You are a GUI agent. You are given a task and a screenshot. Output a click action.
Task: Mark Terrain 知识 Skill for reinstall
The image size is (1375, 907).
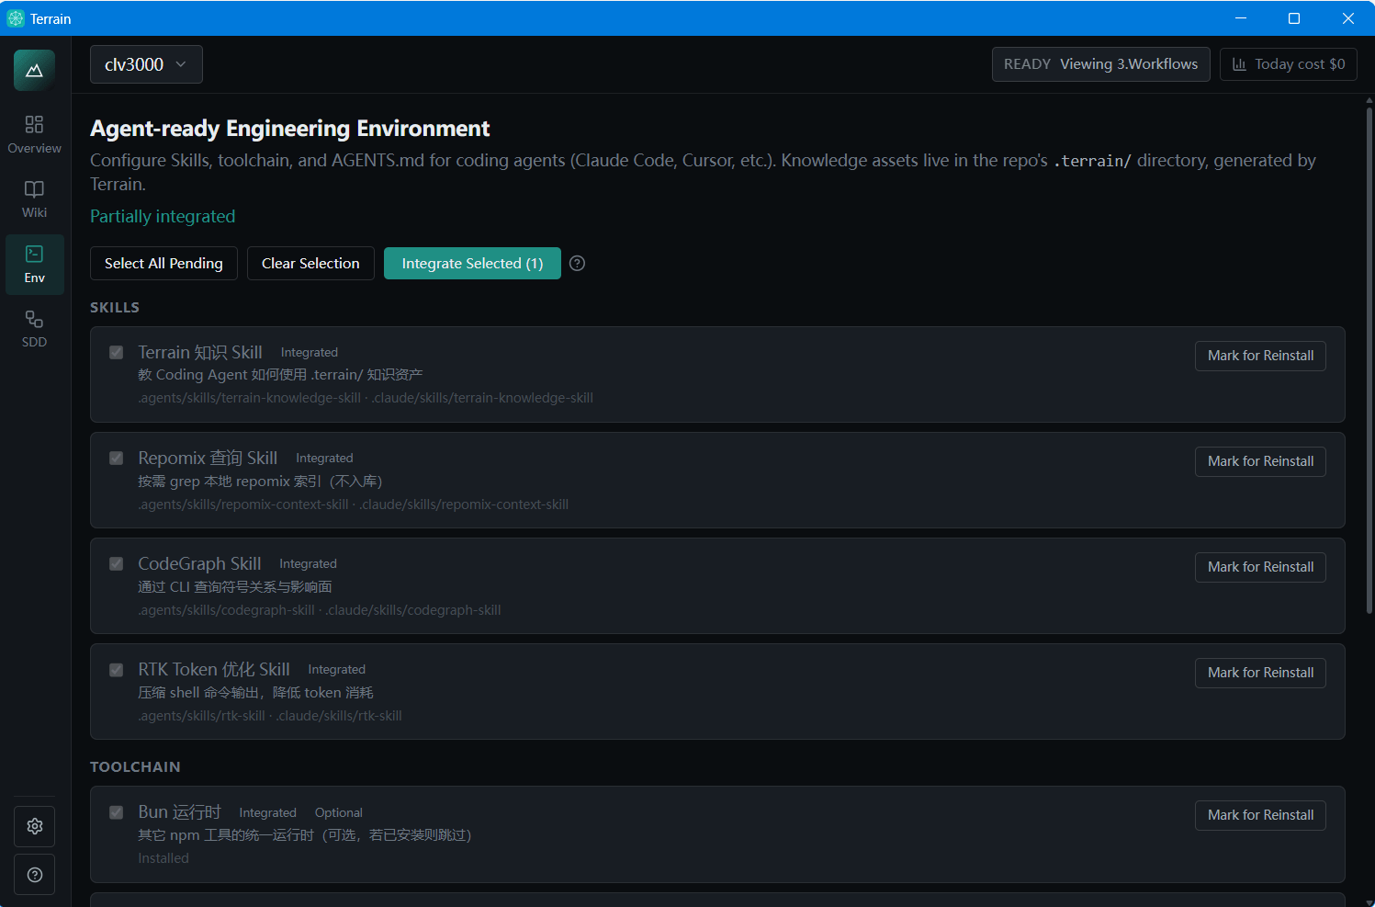(1260, 356)
